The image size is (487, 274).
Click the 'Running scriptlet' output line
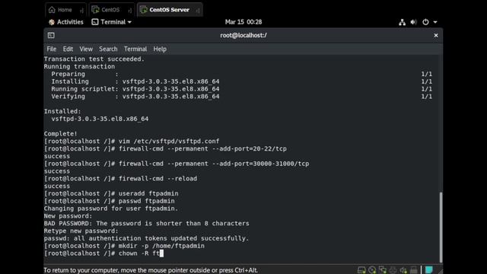click(135, 89)
